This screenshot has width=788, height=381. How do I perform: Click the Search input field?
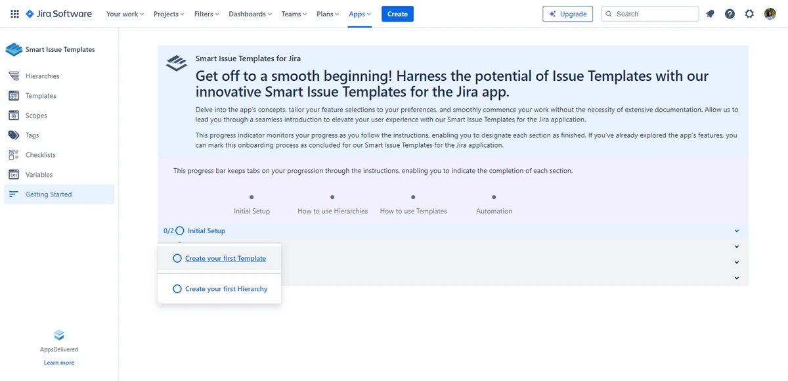coord(650,14)
